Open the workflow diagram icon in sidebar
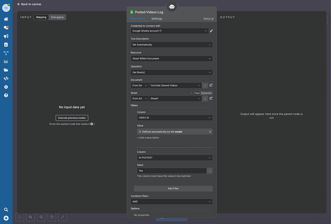Image resolution: width=331 pixels, height=224 pixels. point(6,53)
